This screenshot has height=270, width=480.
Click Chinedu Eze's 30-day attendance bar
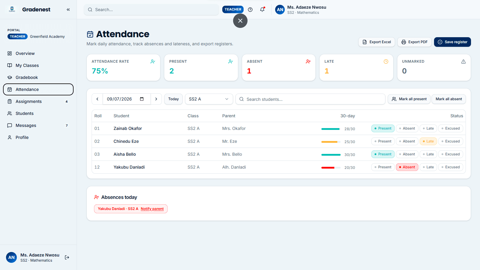click(x=331, y=142)
